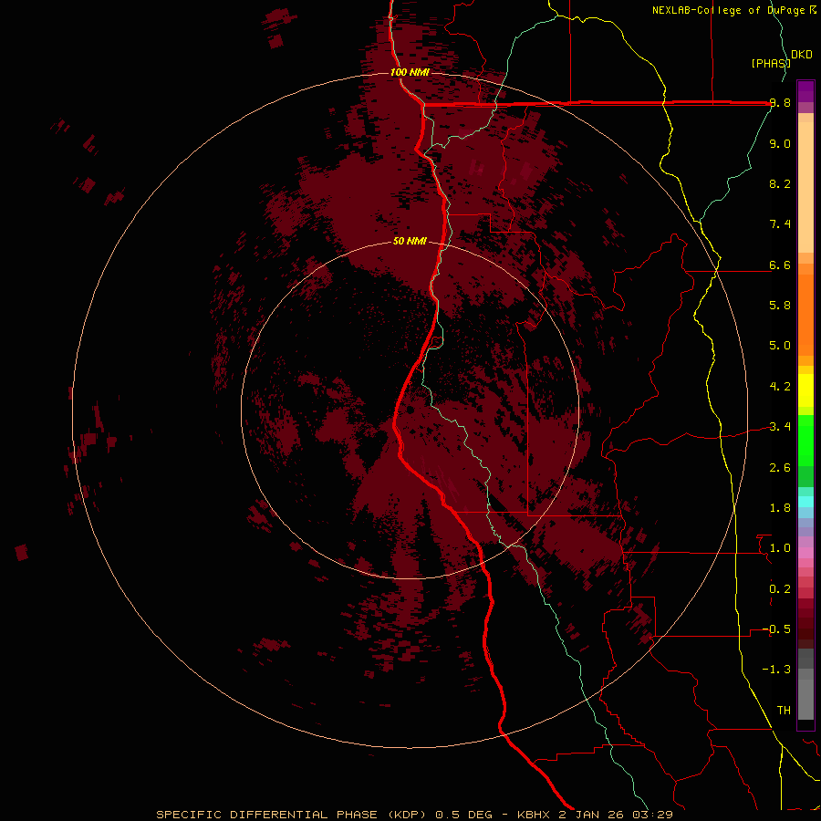Click the KBHX station identifier

point(534,815)
